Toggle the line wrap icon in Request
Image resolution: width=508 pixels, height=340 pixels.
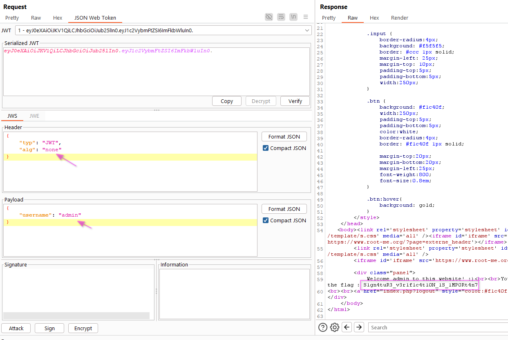281,17
